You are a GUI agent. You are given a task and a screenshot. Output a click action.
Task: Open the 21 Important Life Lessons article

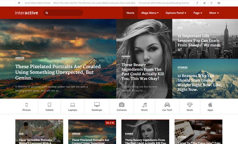pos(199,43)
